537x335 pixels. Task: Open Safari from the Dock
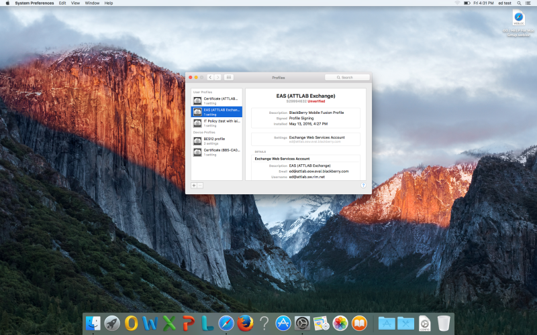pos(226,323)
